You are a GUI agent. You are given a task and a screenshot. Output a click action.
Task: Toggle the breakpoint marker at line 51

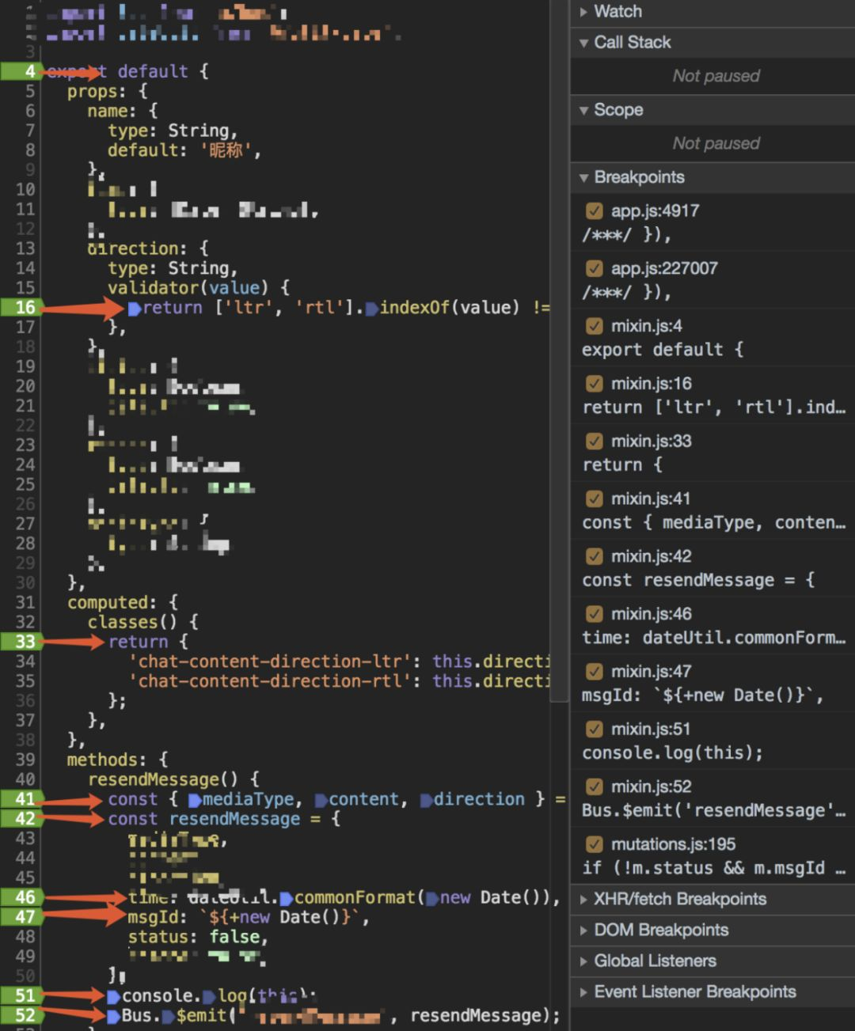[x=21, y=995]
